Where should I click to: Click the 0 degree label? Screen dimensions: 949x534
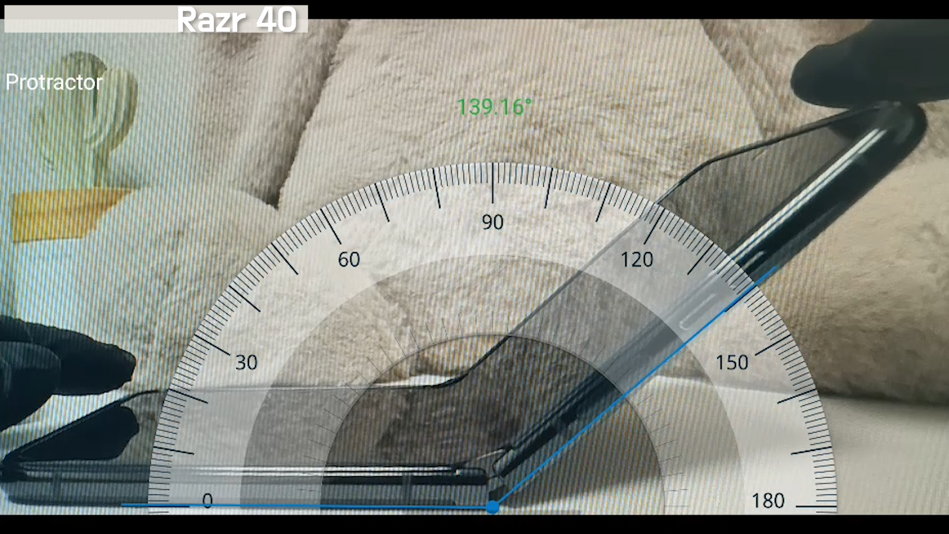tap(208, 501)
